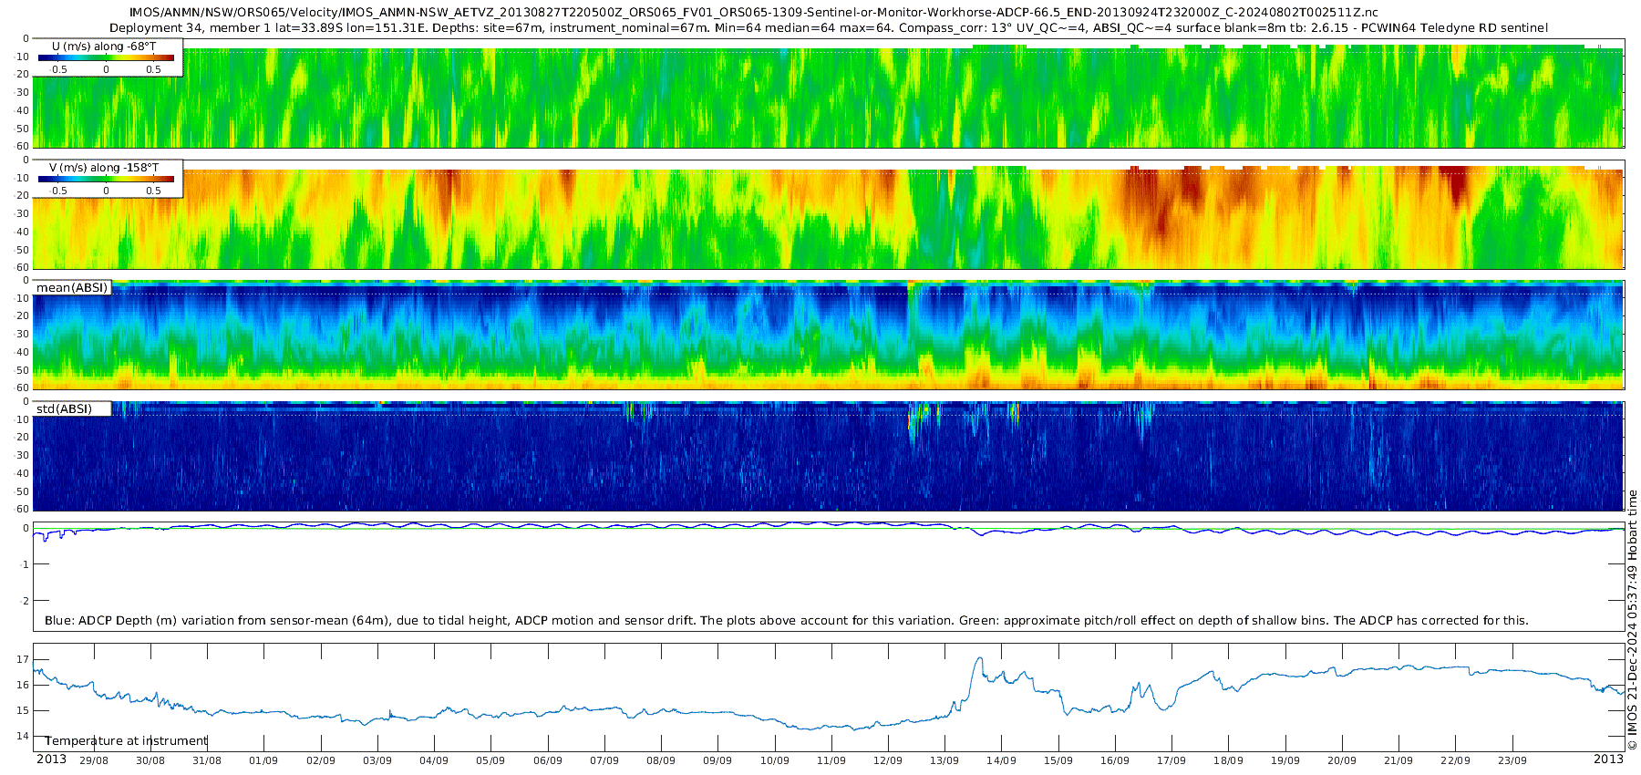Click the 15/09 date tick label
Image resolution: width=1641 pixels, height=775 pixels.
click(1058, 760)
